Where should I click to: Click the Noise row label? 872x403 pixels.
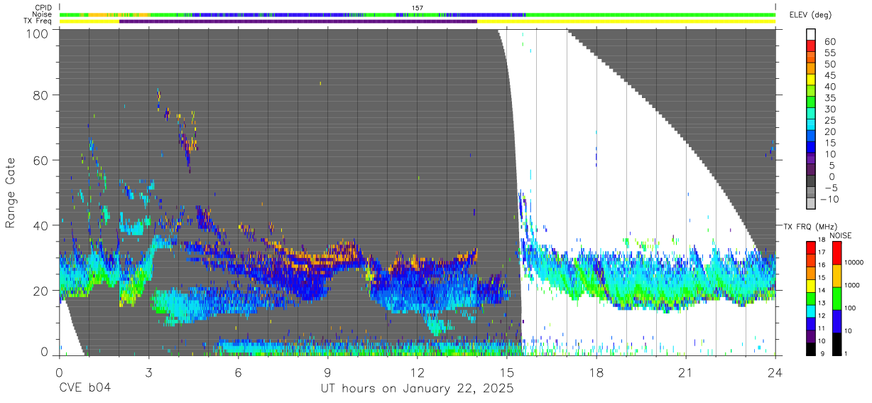pos(43,14)
